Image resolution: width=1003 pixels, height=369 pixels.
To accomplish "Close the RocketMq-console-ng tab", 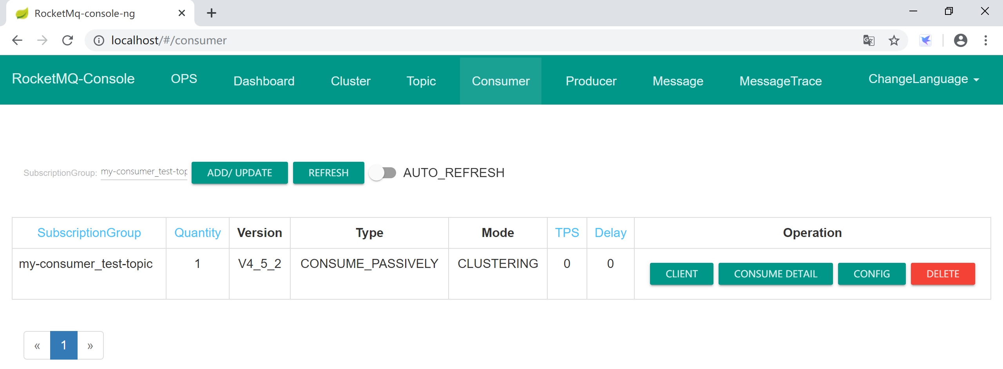I will point(181,13).
